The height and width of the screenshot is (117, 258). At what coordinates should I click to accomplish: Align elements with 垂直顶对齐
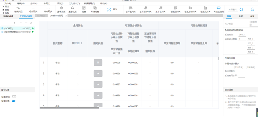coord(176,10)
